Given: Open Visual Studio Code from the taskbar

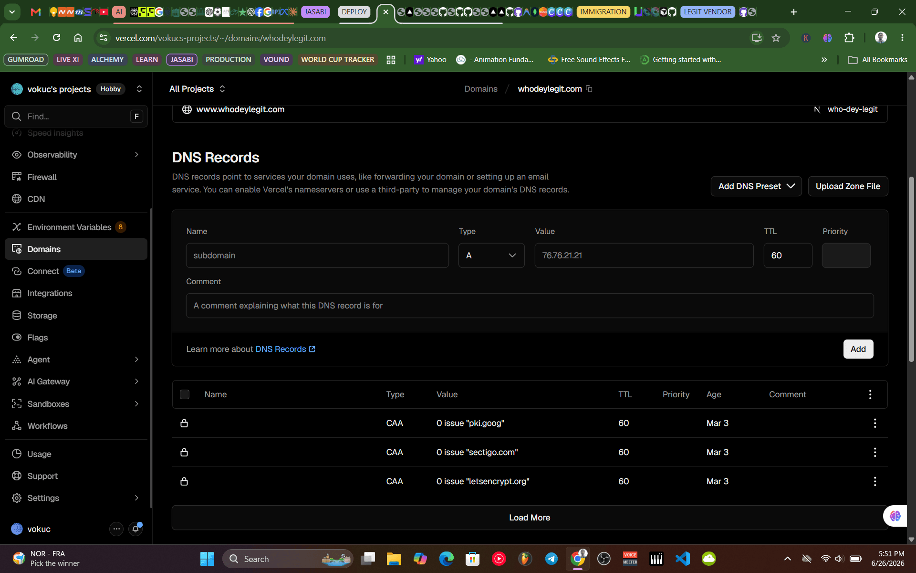Looking at the screenshot, I should click(683, 559).
